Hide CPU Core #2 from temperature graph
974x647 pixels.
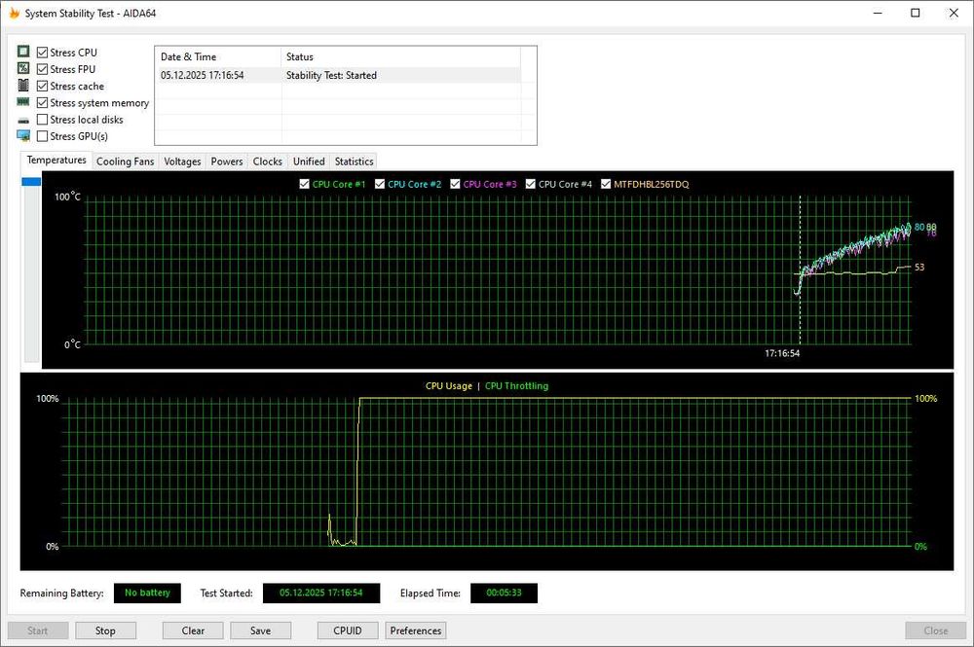click(x=380, y=184)
